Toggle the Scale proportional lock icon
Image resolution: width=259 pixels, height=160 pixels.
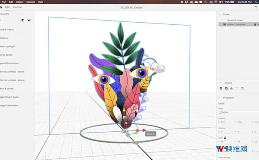225,138
